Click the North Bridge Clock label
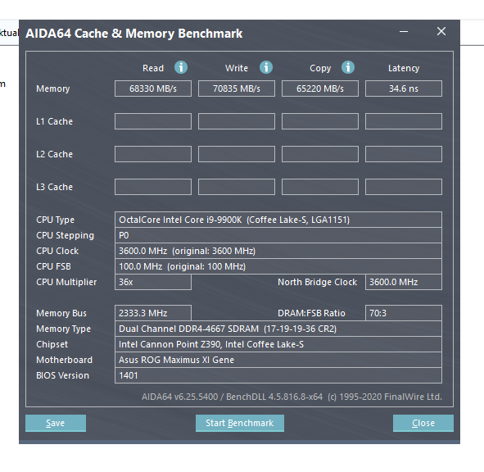484x472 pixels. [x=317, y=282]
